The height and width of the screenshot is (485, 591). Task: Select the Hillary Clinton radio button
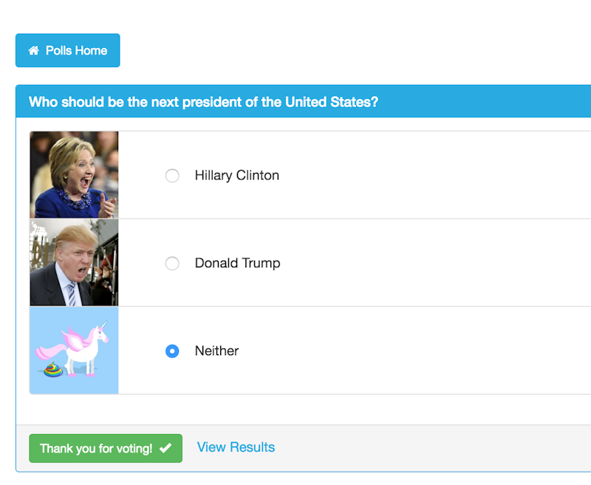[172, 176]
